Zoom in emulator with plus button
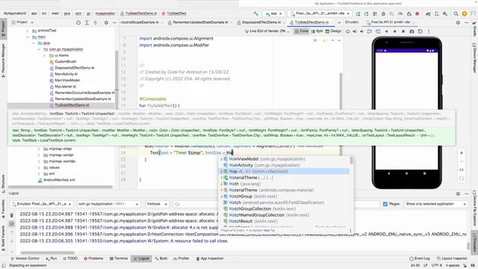Image resolution: width=478 pixels, height=269 pixels. pos(462,152)
